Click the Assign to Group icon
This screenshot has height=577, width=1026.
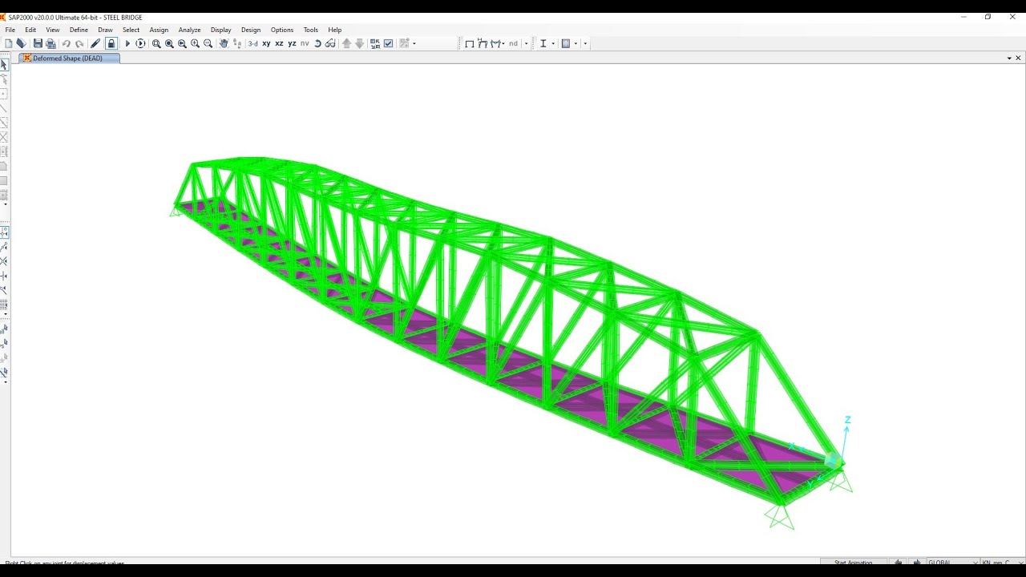click(x=404, y=43)
